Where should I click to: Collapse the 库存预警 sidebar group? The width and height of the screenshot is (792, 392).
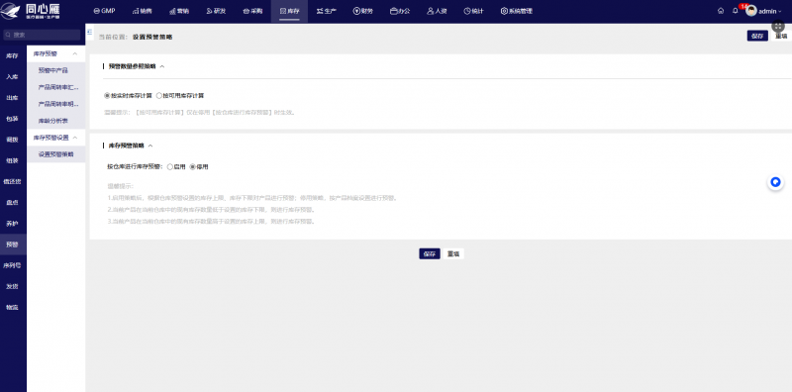(75, 53)
